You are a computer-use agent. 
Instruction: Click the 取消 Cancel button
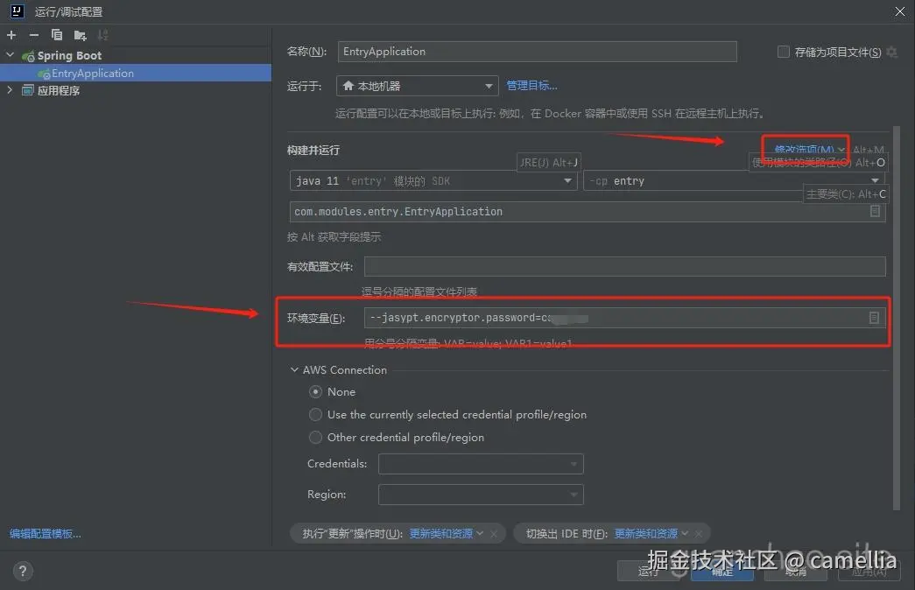tap(795, 571)
